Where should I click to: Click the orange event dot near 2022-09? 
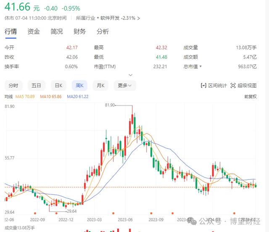(x=35, y=213)
